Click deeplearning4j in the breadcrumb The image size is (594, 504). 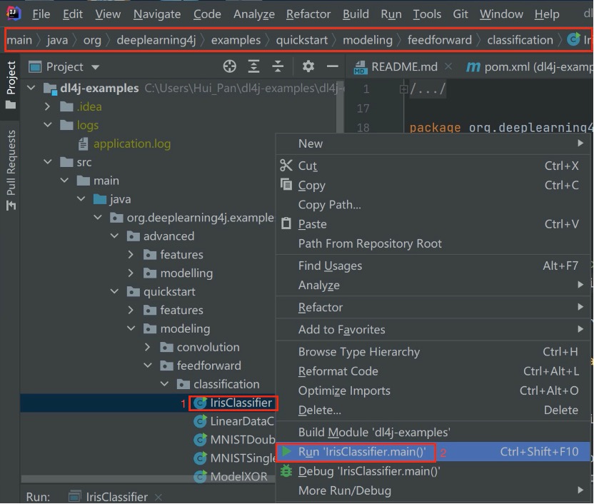[x=156, y=40]
